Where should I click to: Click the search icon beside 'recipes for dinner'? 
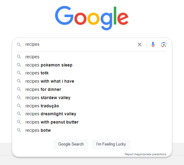(19, 89)
